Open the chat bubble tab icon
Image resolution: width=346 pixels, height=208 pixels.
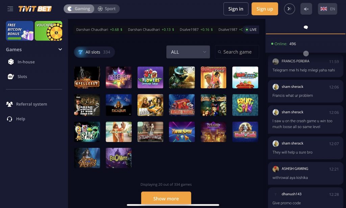305,27
